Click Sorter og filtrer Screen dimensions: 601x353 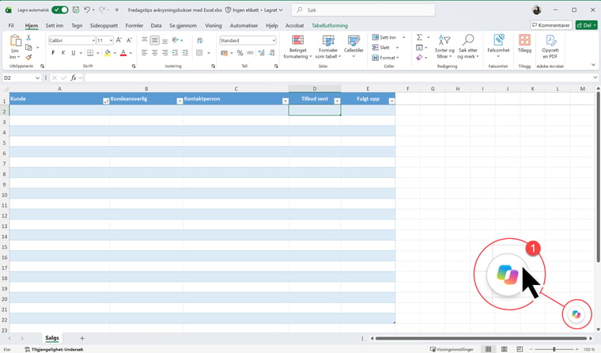444,47
